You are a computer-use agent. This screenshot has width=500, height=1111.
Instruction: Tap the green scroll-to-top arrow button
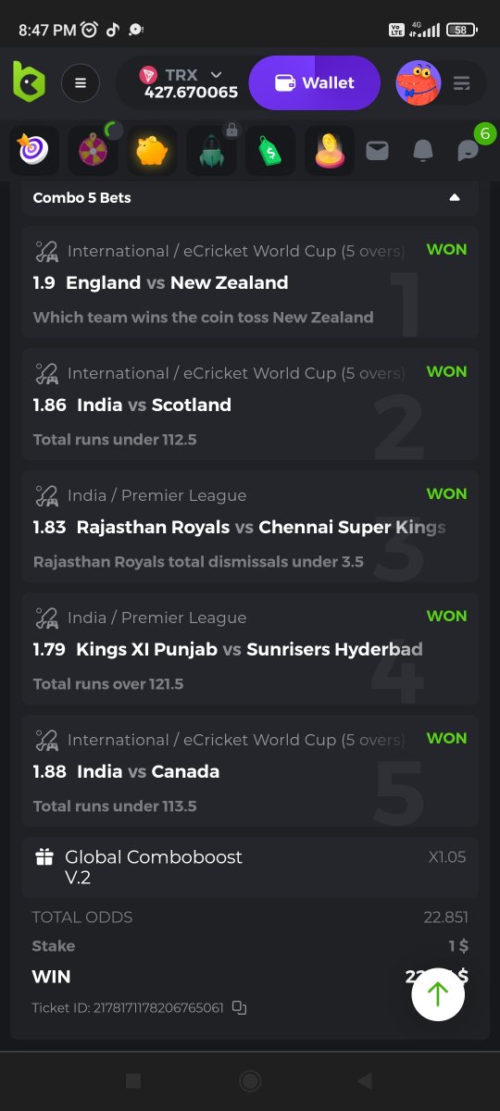(438, 993)
